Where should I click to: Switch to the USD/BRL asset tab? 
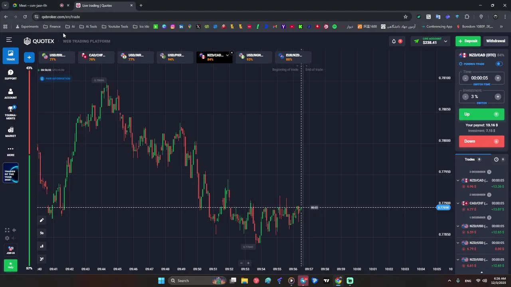pos(56,57)
